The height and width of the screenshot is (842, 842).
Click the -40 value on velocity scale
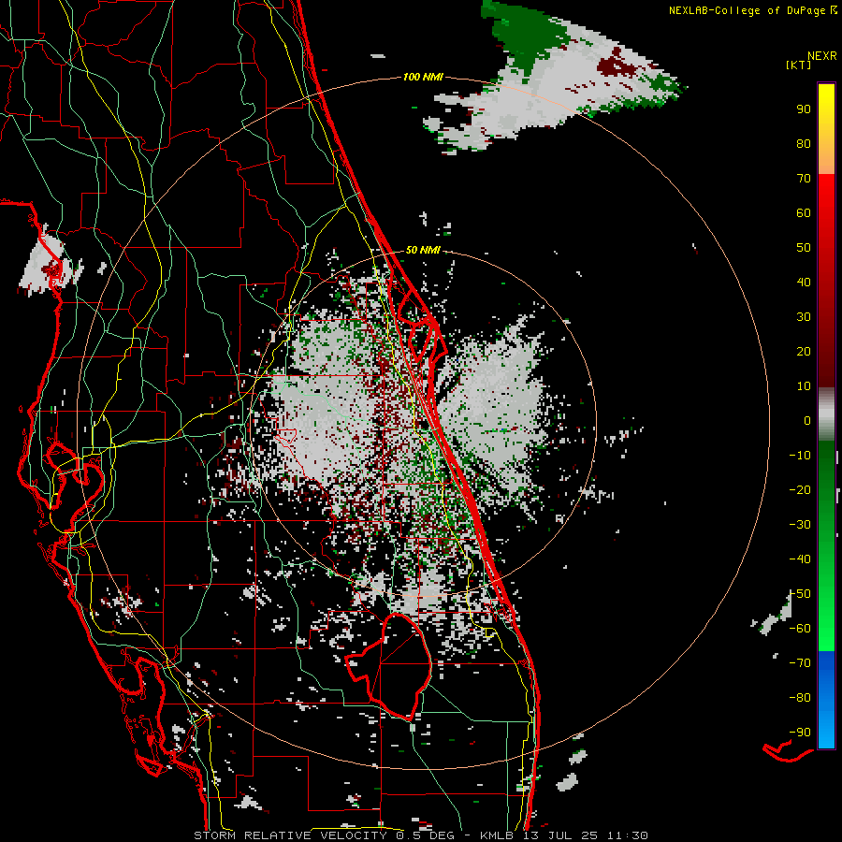coord(800,559)
